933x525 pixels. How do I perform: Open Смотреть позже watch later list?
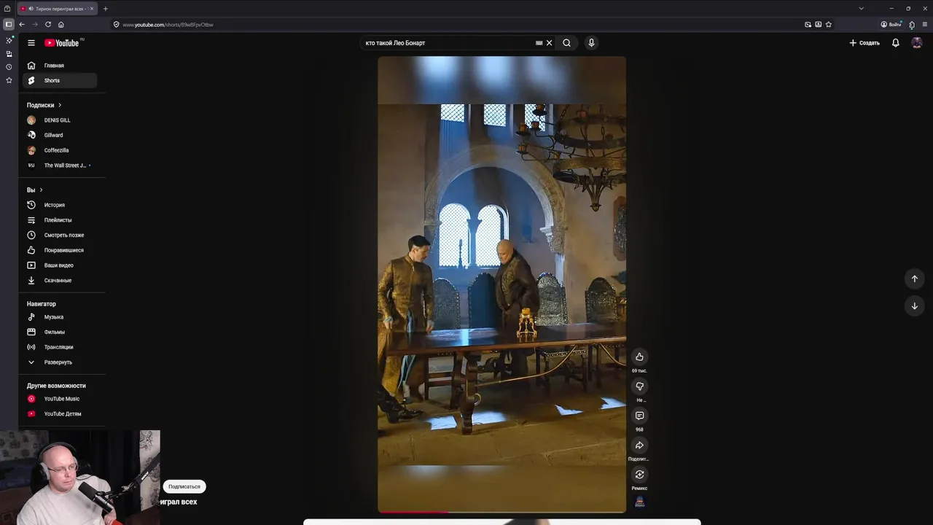(x=58, y=235)
